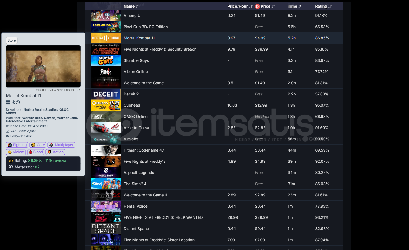Click the Among Us game logo
Image resolution: width=409 pixels, height=250 pixels.
coord(106,16)
